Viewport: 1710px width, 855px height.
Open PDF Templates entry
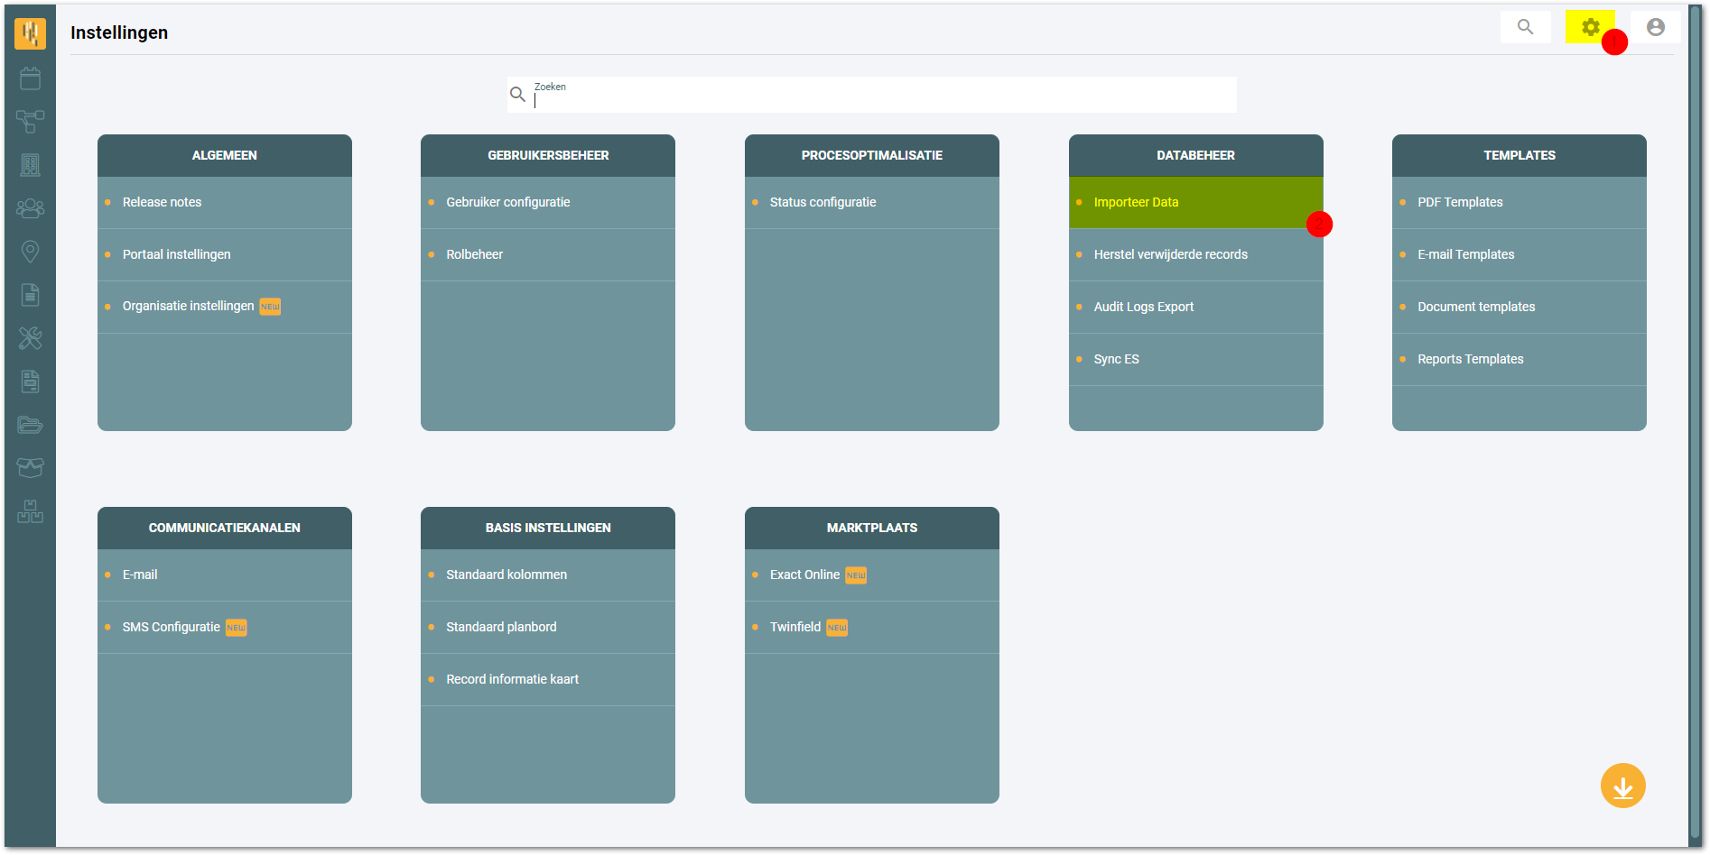tap(1459, 202)
